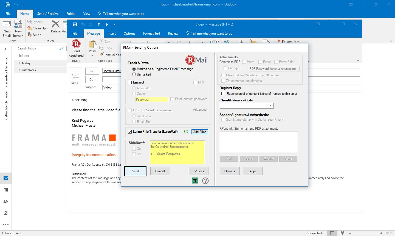Check Receive proof of replies checkbox
Image resolution: width=395 pixels, height=236 pixels.
[223, 94]
